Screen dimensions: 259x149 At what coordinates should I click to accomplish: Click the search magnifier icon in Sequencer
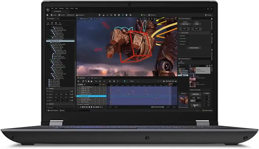click(86, 81)
